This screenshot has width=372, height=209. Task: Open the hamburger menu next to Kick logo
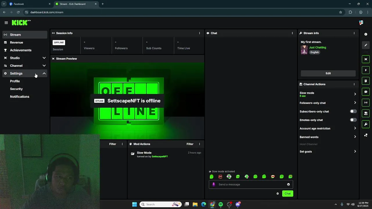tap(6, 23)
